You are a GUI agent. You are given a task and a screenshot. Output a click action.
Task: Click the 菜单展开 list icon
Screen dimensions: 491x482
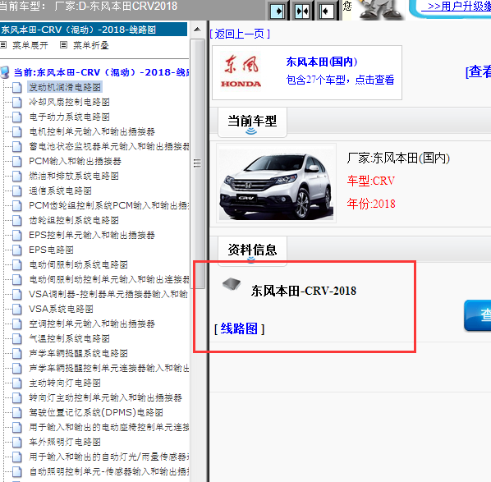tap(3, 45)
